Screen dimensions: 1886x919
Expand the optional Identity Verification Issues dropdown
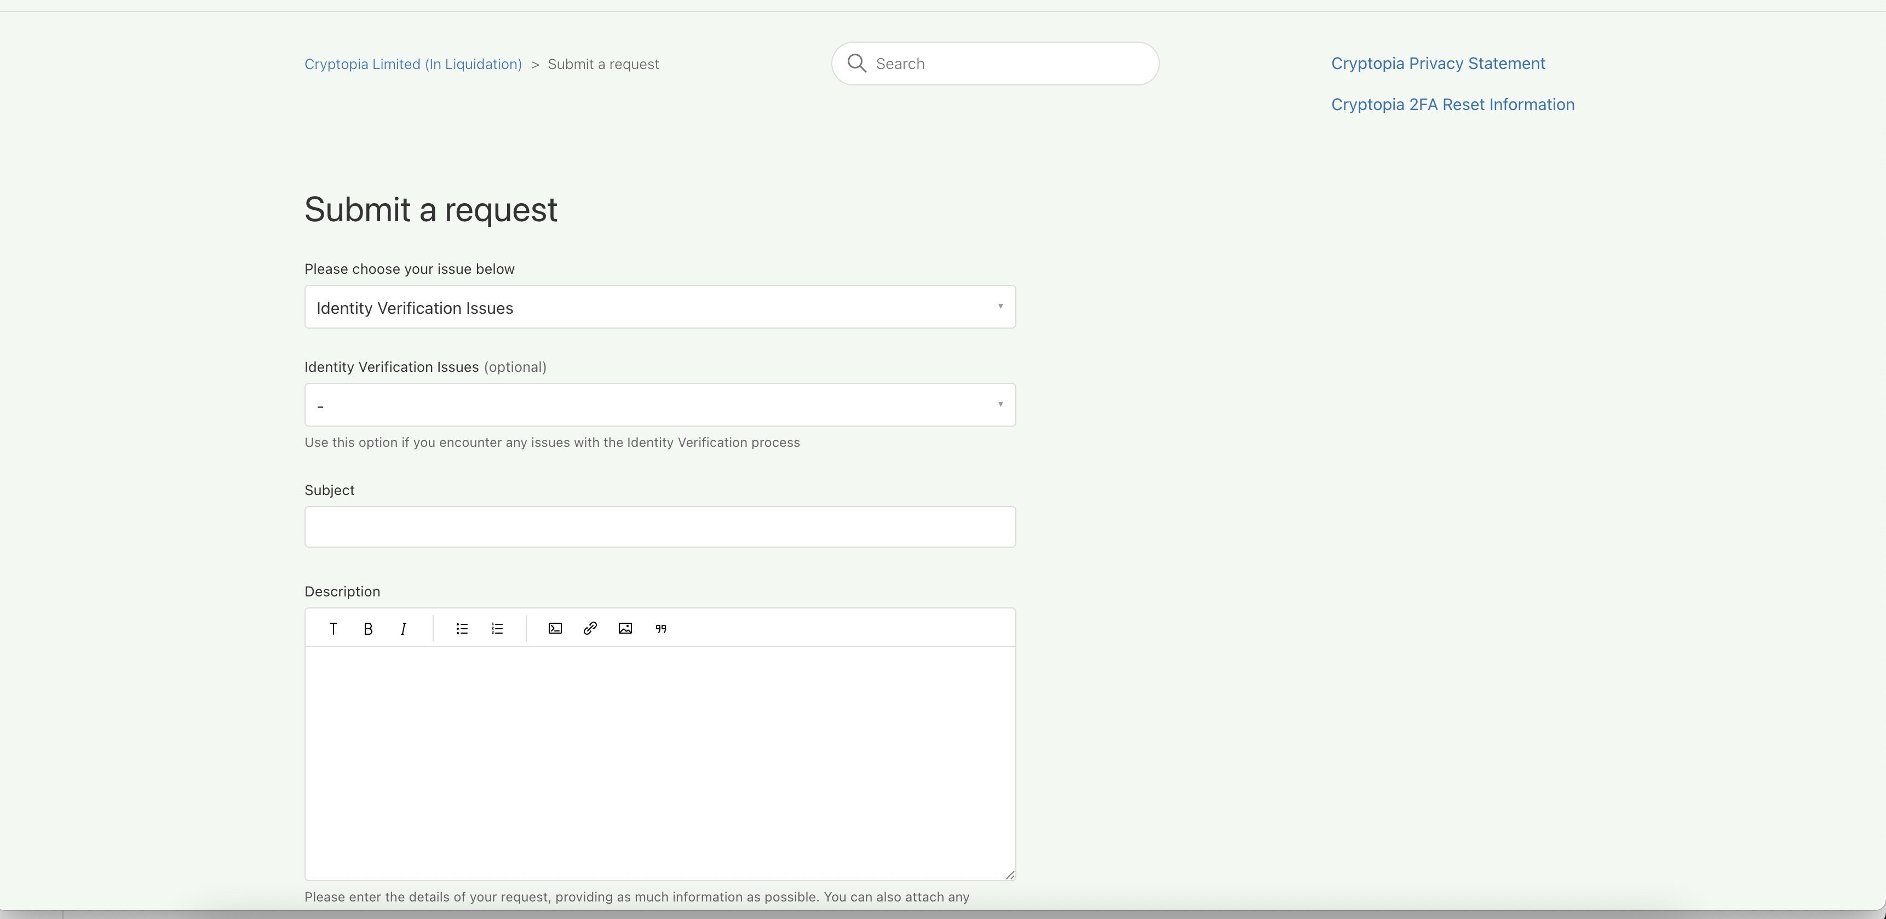point(659,405)
